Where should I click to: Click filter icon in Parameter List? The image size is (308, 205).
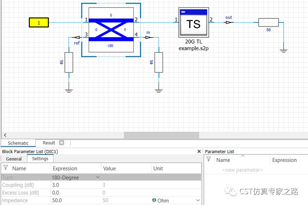(208, 159)
